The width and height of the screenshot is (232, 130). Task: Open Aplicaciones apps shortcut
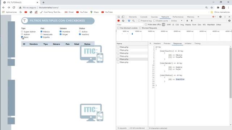coord(9,12)
